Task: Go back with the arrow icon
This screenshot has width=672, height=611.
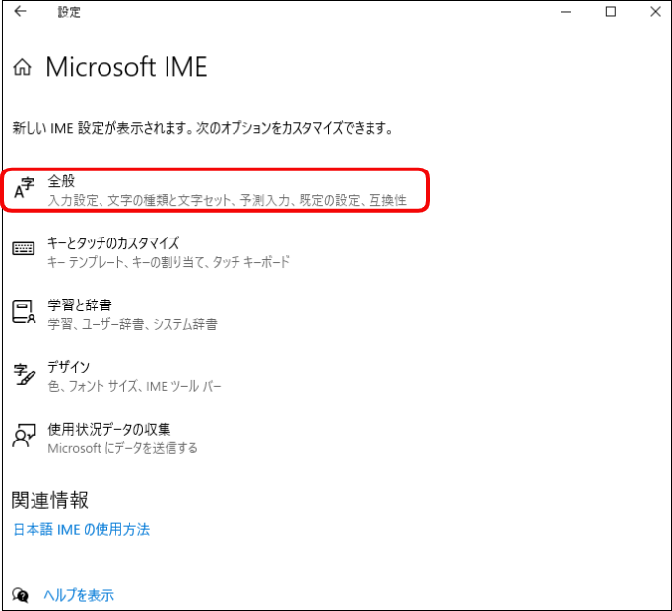Action: coord(20,12)
